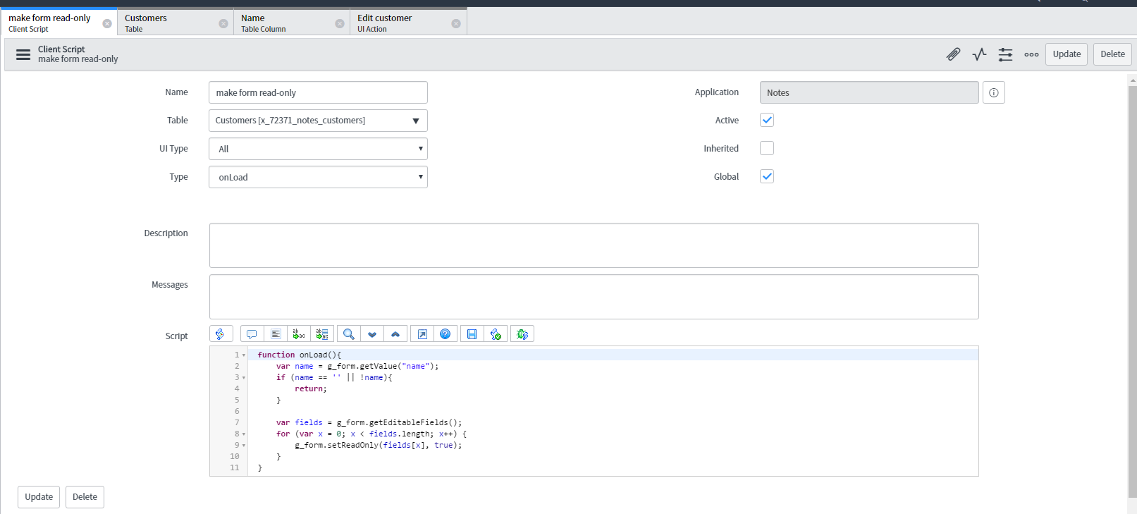Click the Replace All icon in script toolbar
This screenshot has width=1137, height=514.
coord(322,334)
